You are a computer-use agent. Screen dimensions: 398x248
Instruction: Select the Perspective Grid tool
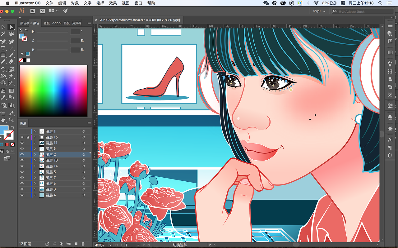[x=11, y=83]
